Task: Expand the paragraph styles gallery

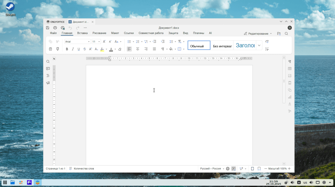Action: (259, 46)
